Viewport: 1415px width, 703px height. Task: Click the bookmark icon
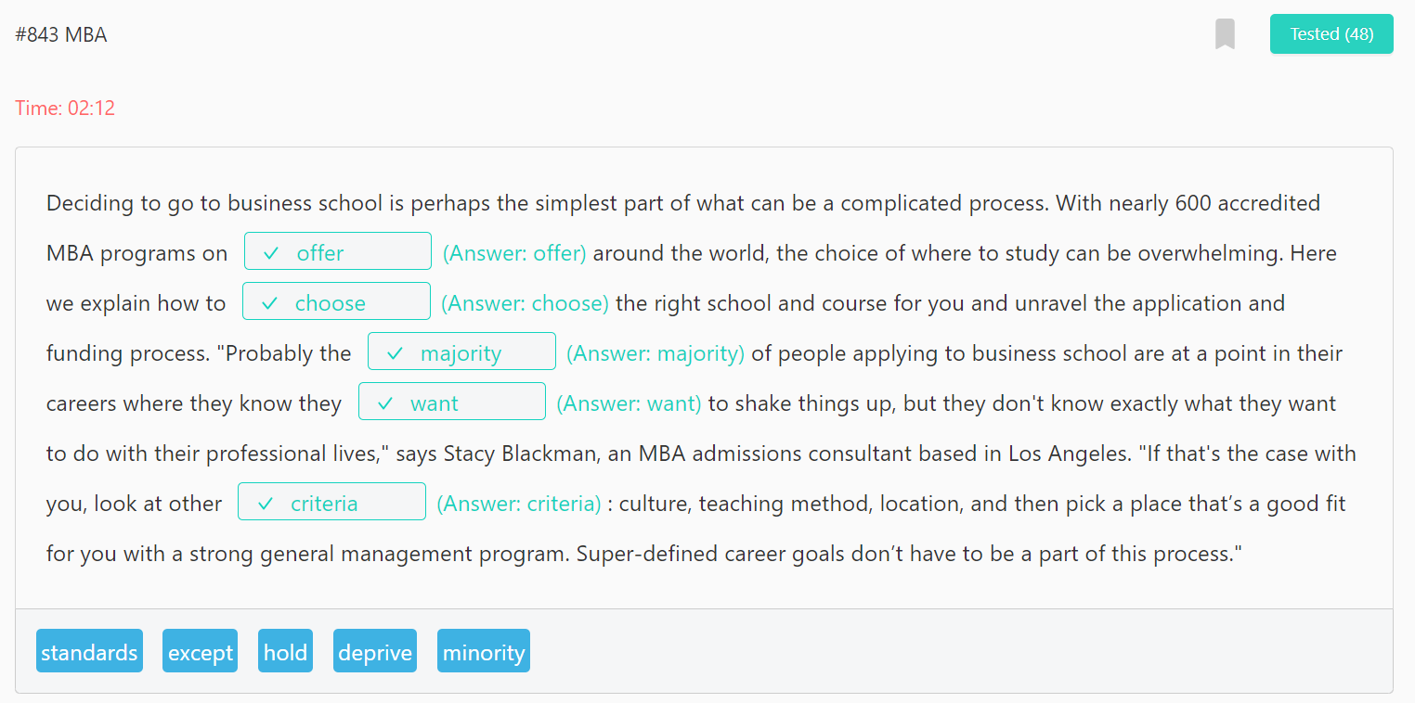(x=1225, y=34)
